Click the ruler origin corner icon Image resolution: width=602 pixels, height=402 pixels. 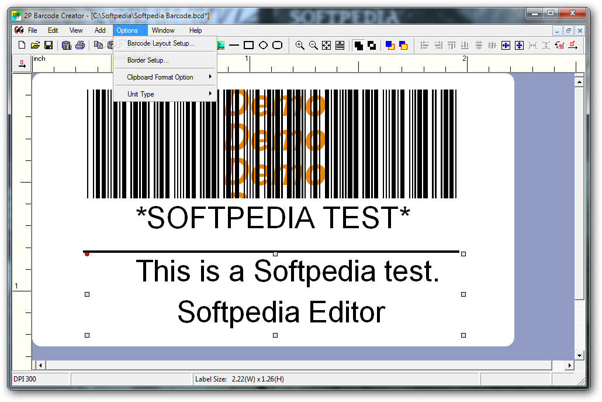(22, 63)
